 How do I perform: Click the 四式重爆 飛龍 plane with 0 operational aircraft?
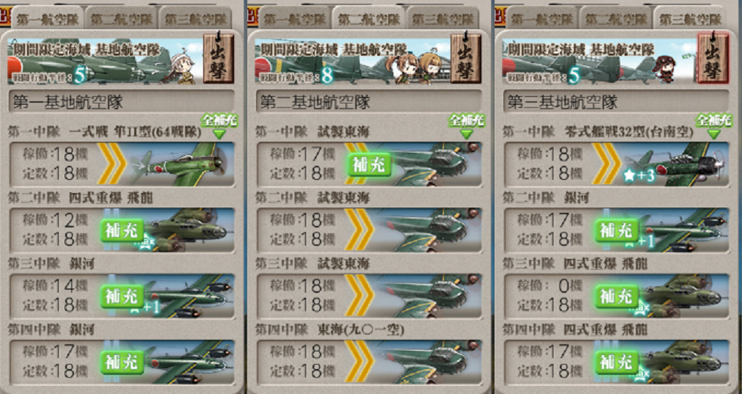click(616, 296)
